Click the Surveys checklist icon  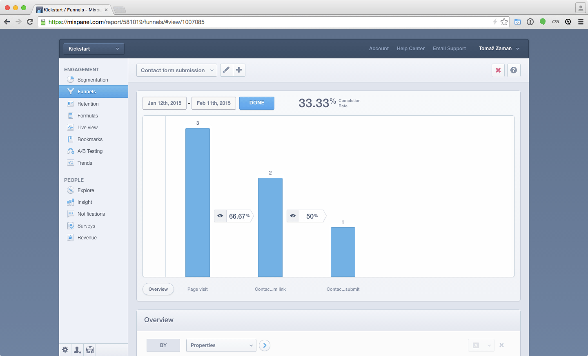[70, 226]
